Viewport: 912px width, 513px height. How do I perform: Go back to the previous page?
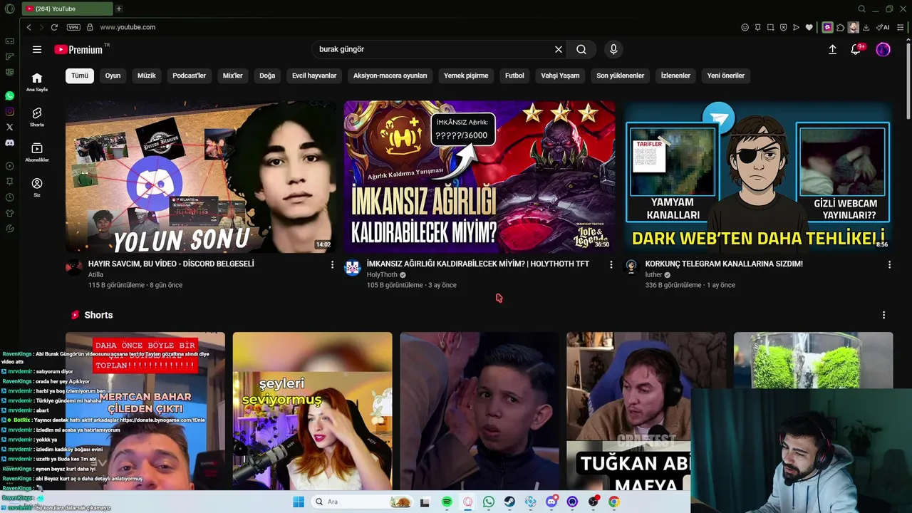coord(28,27)
